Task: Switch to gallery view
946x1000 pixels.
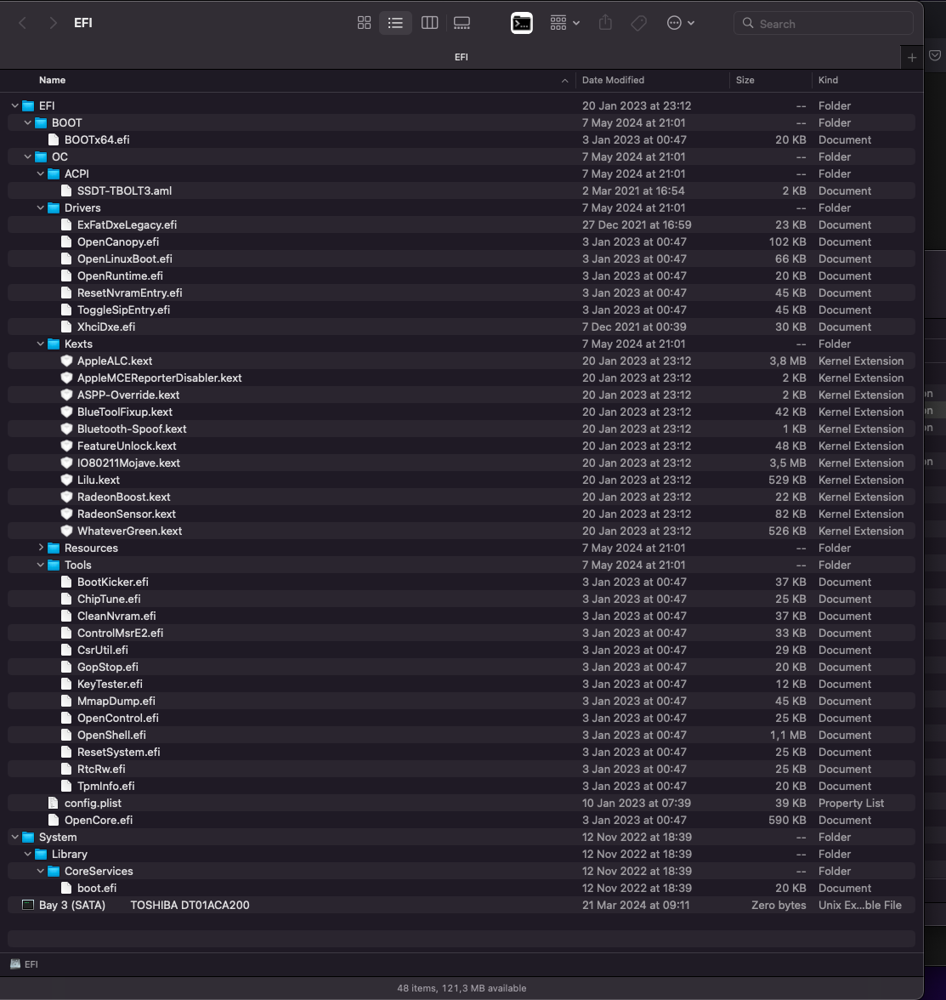Action: 462,23
